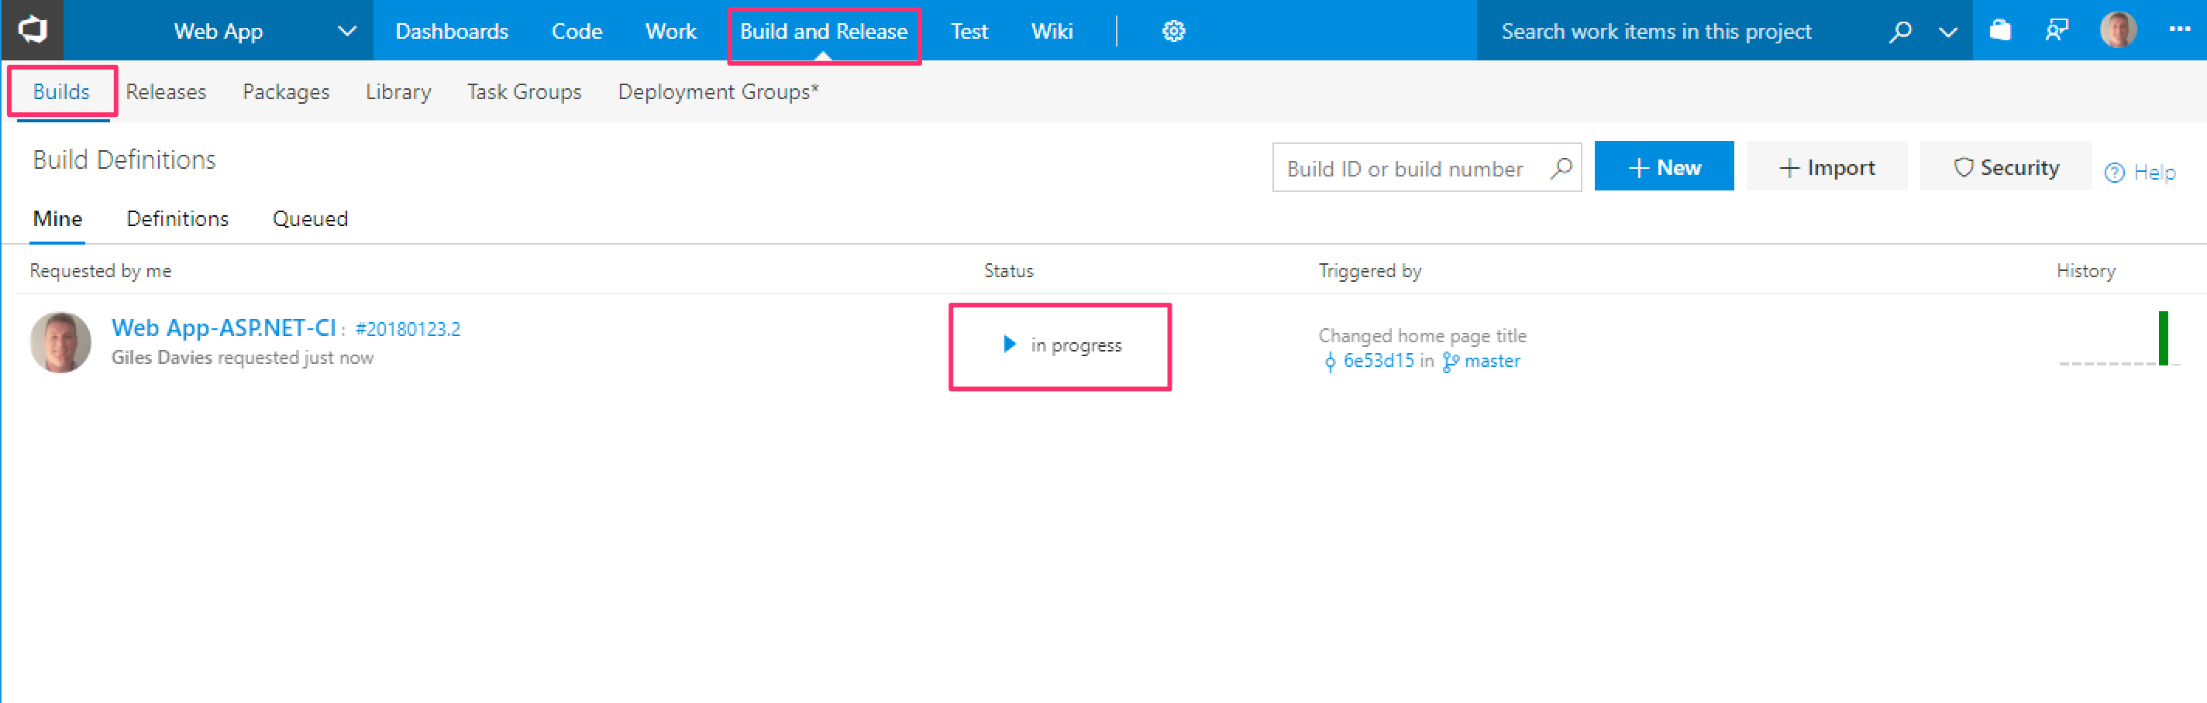This screenshot has width=2207, height=703.
Task: Click the Requested by me header
Action: (100, 270)
